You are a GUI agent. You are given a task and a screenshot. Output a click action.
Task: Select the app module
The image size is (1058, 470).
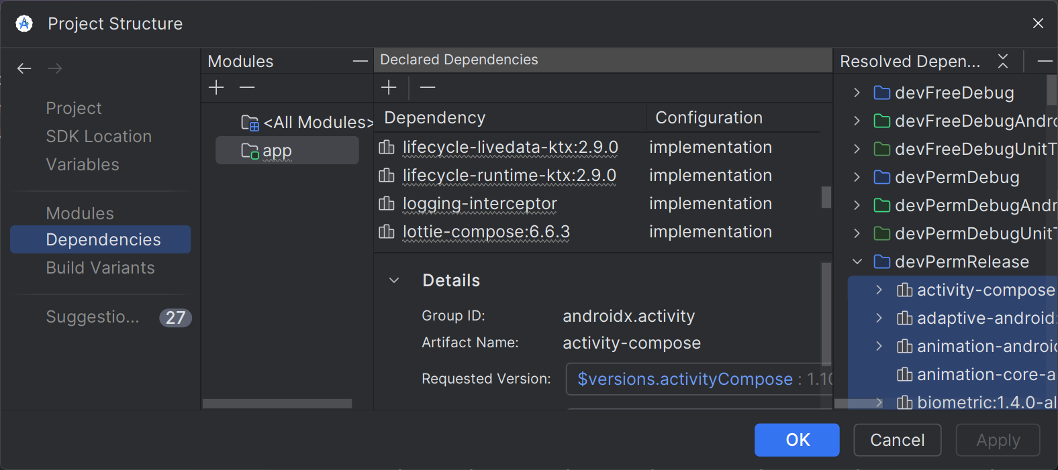tap(287, 151)
